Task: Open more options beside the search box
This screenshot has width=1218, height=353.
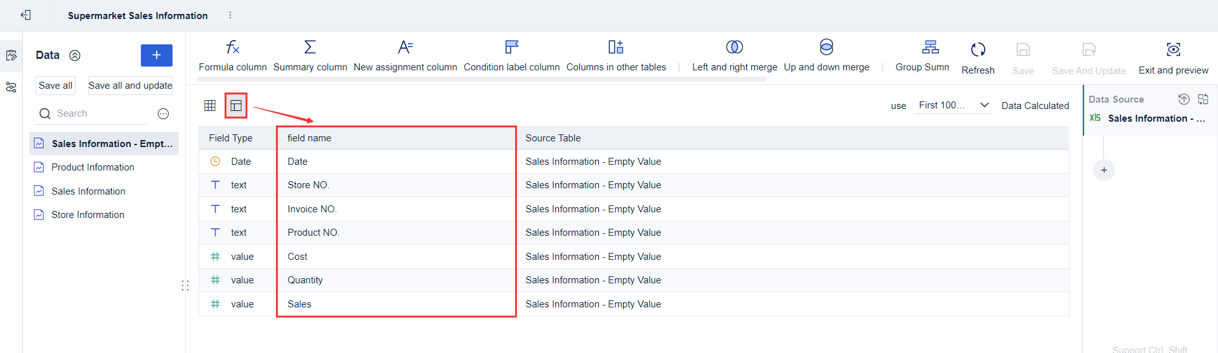Action: pos(163,114)
